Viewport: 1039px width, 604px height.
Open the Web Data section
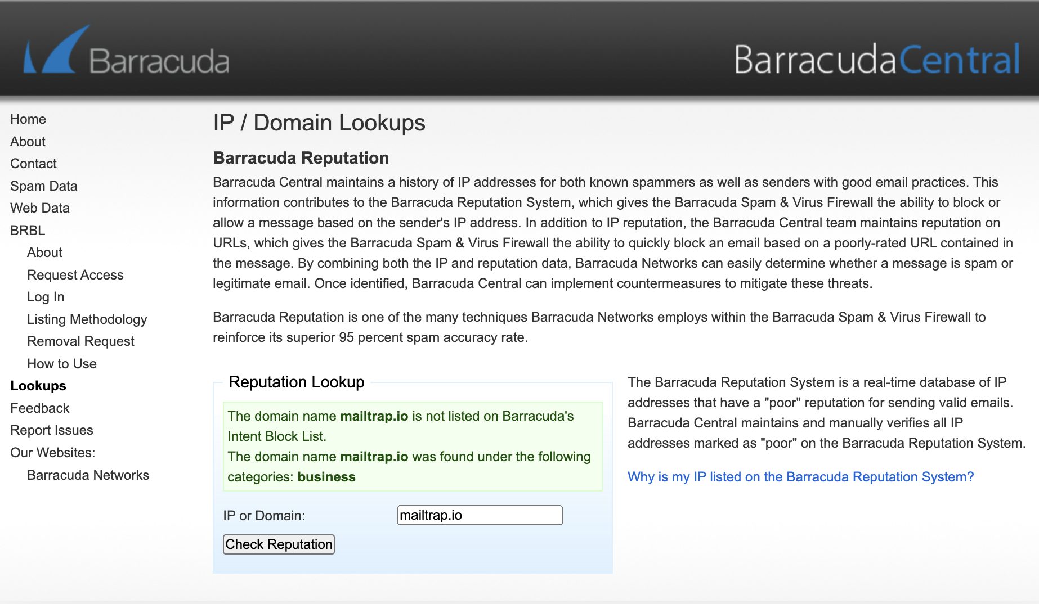click(x=39, y=208)
